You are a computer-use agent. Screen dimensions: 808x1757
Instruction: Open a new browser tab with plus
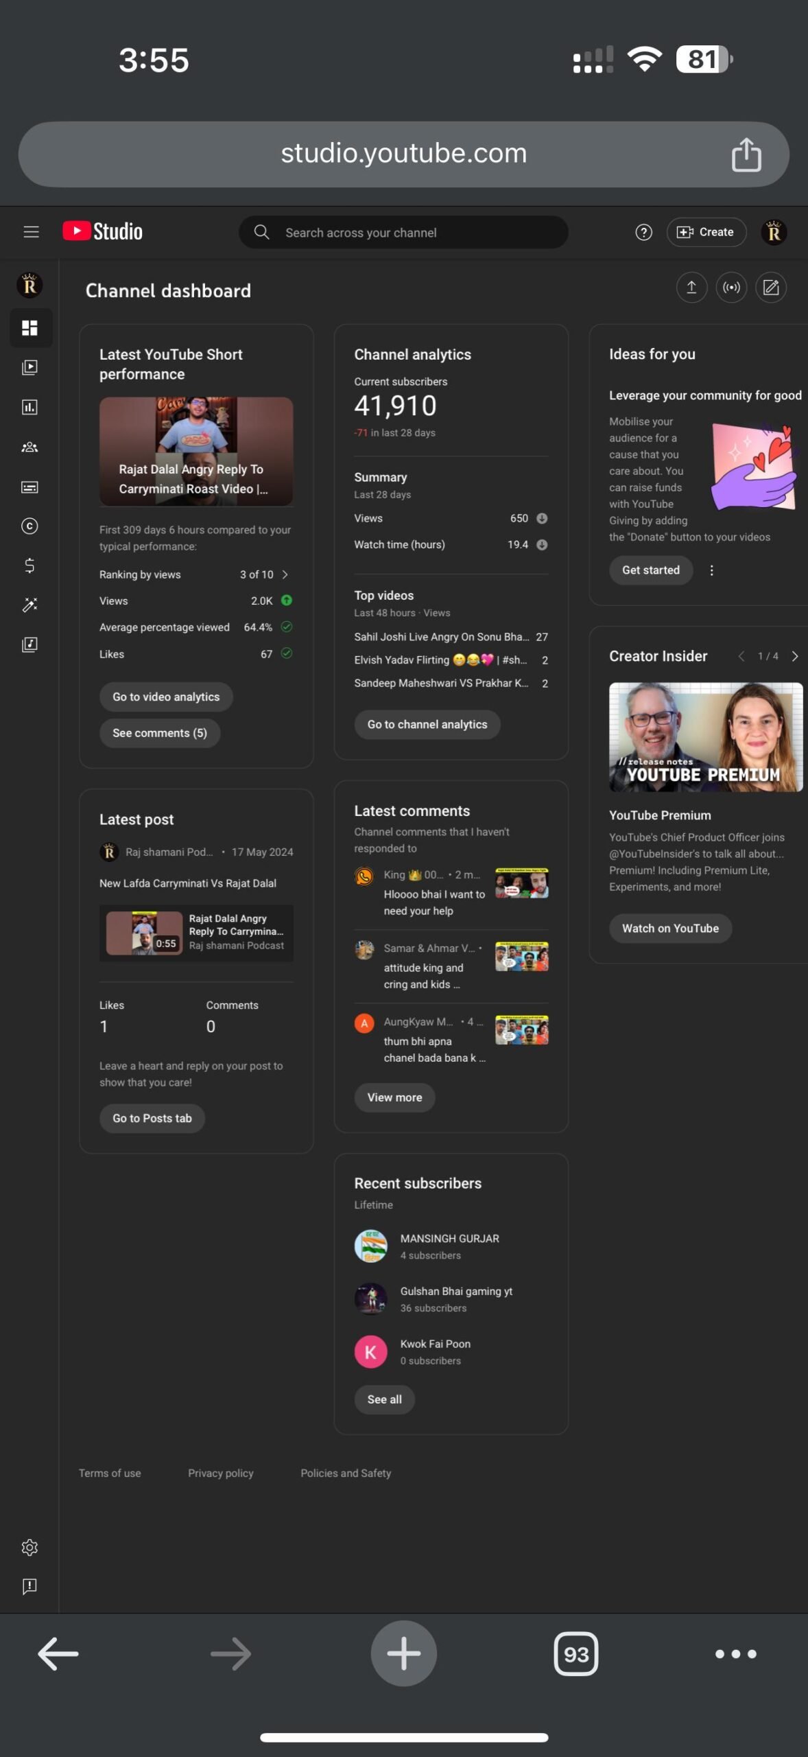[403, 1653]
